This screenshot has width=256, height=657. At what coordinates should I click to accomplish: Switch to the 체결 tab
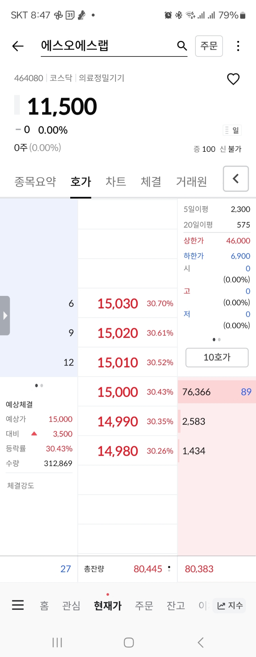coord(151,182)
